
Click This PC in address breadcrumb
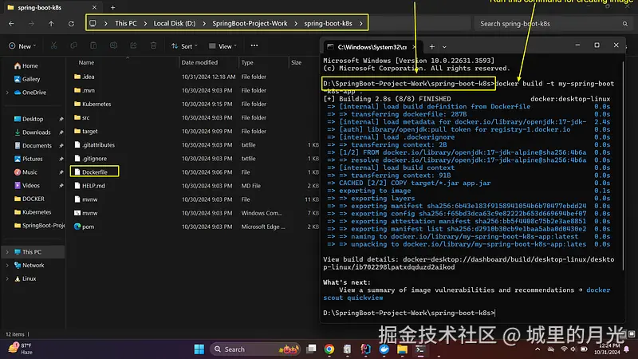[126, 23]
